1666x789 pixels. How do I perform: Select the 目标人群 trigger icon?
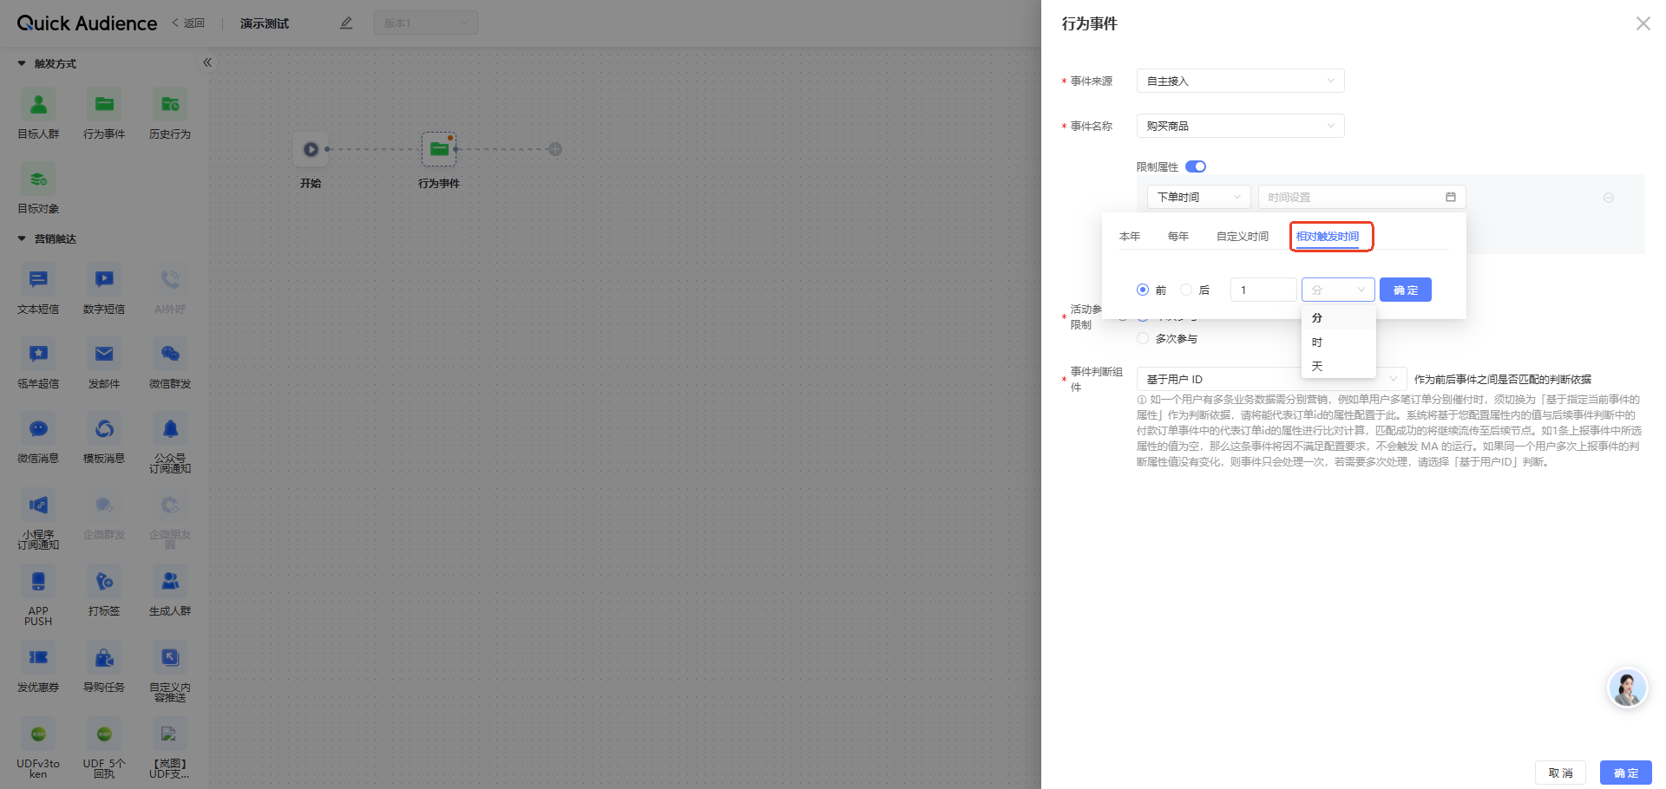pos(38,105)
